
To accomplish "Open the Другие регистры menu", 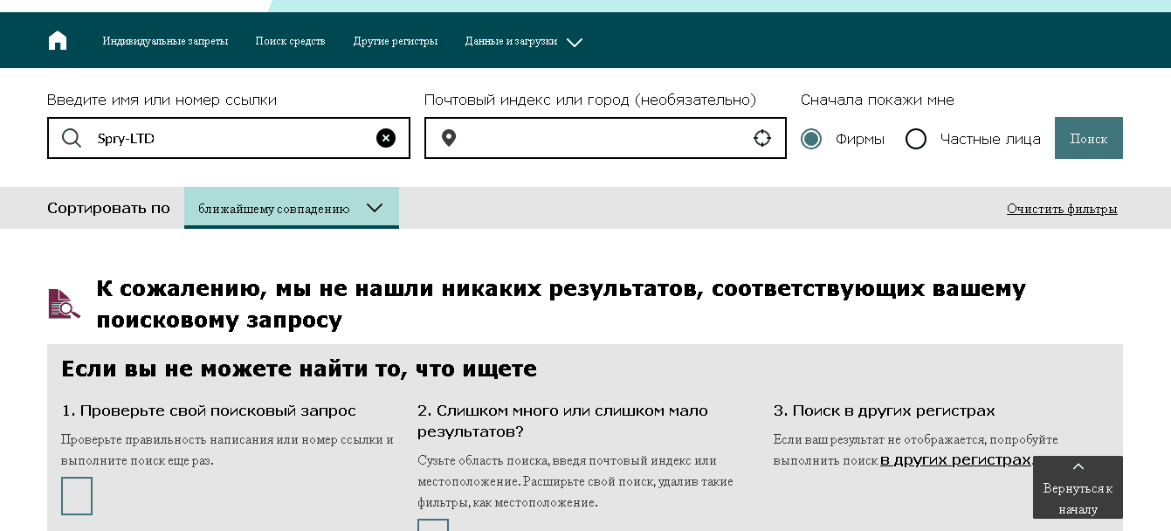I will pos(394,40).
